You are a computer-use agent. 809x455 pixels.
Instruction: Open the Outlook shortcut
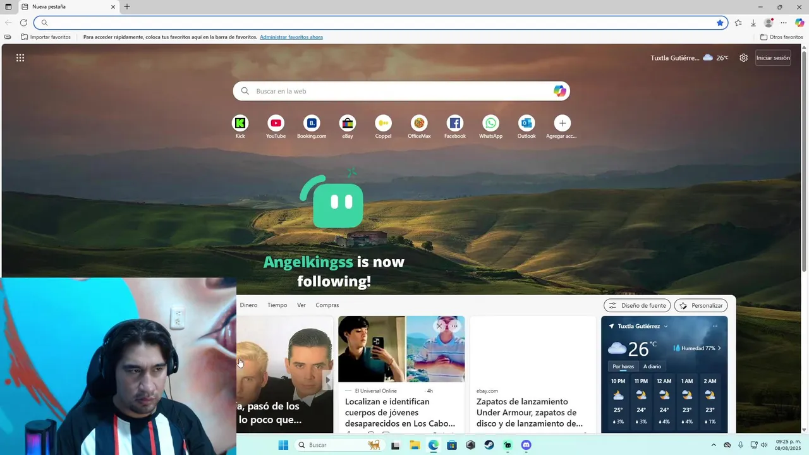tap(526, 123)
